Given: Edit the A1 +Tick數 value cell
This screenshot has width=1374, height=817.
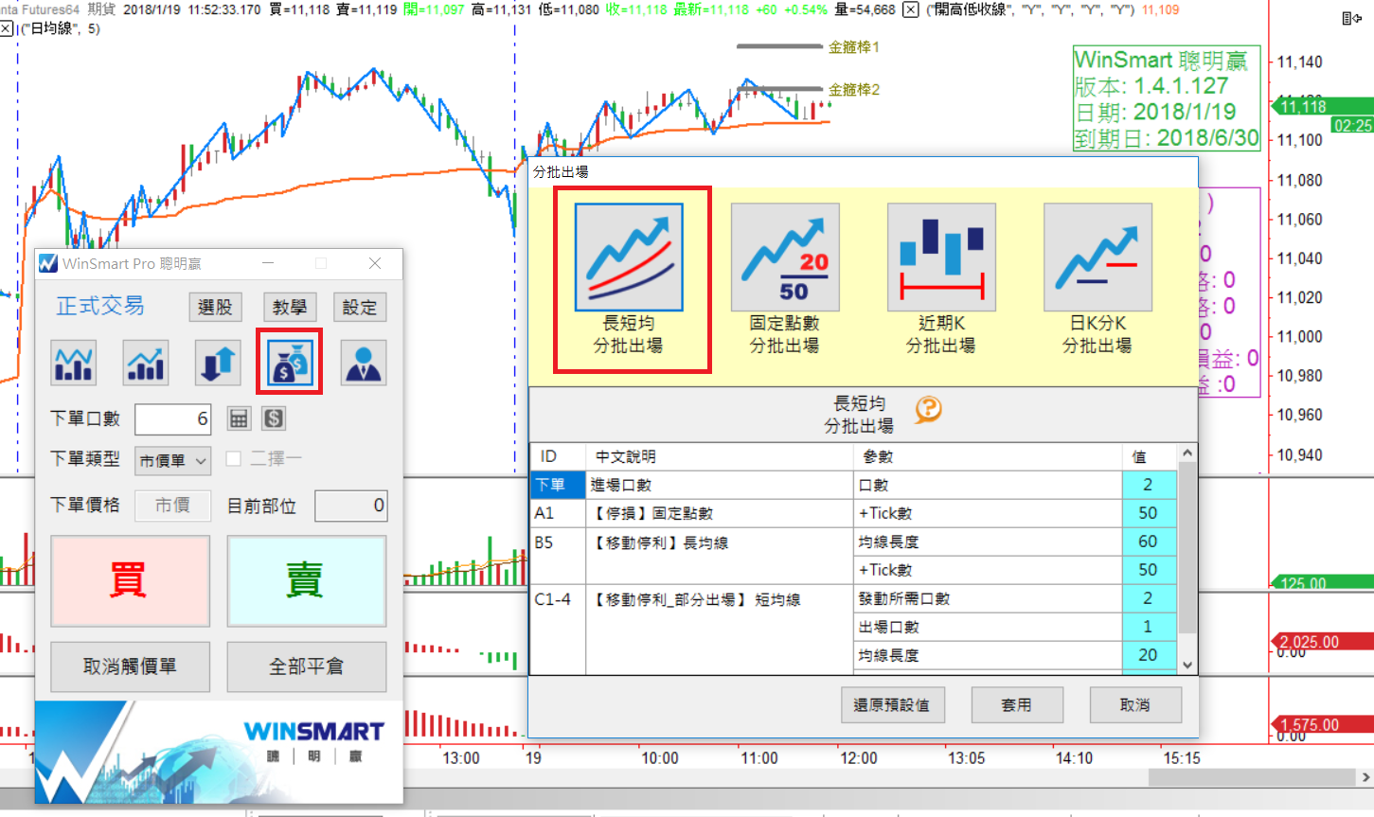Looking at the screenshot, I should pyautogui.click(x=1149, y=513).
